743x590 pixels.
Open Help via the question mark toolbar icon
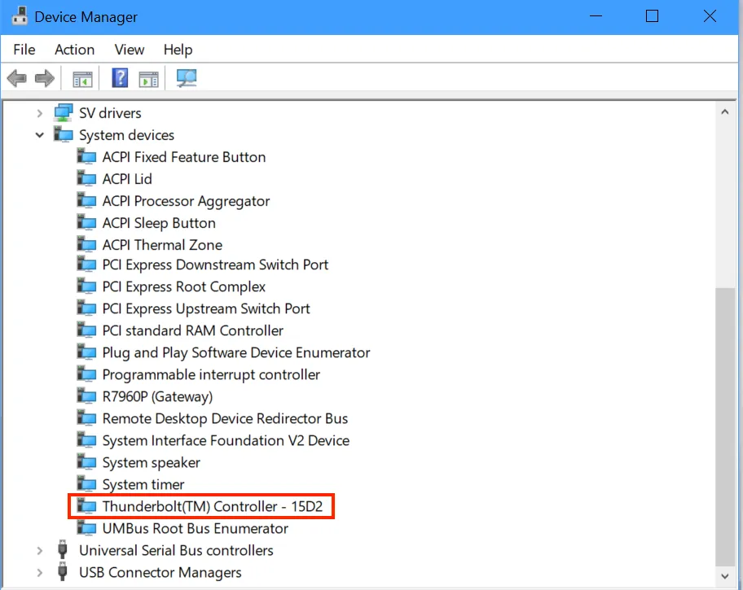[119, 78]
